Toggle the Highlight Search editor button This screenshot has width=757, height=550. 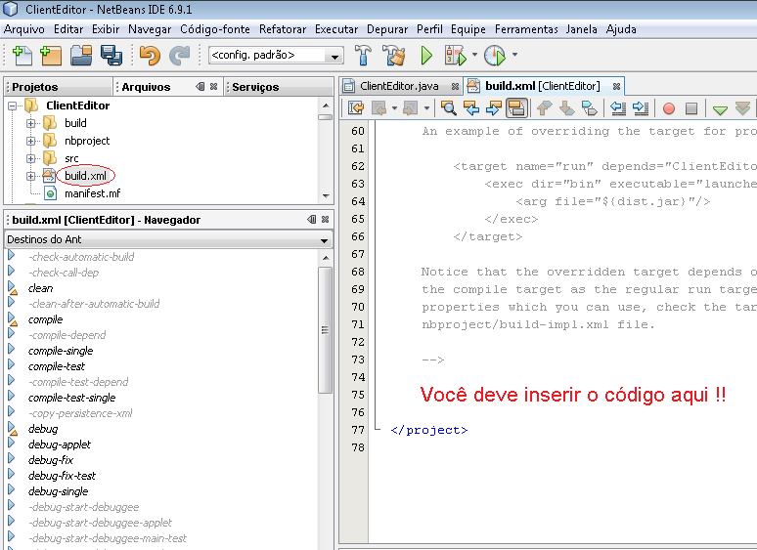(516, 108)
